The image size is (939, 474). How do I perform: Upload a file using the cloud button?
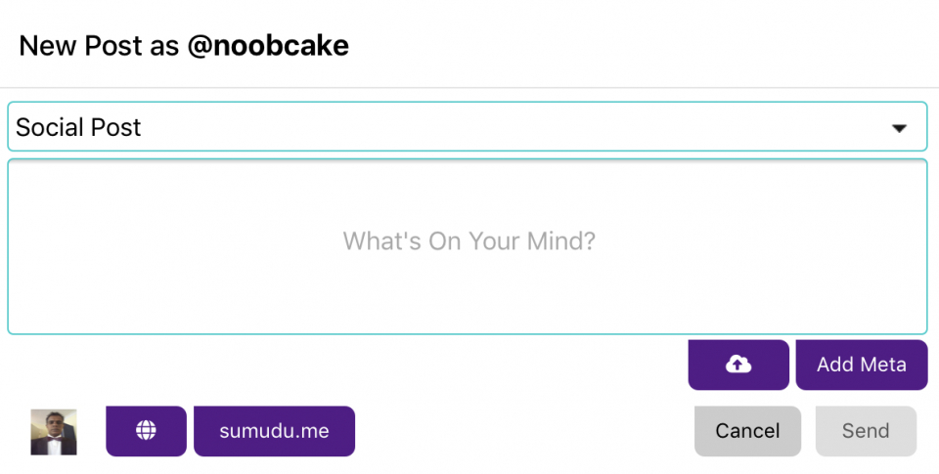point(738,365)
